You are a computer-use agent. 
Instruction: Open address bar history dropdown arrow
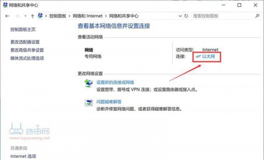180,16
